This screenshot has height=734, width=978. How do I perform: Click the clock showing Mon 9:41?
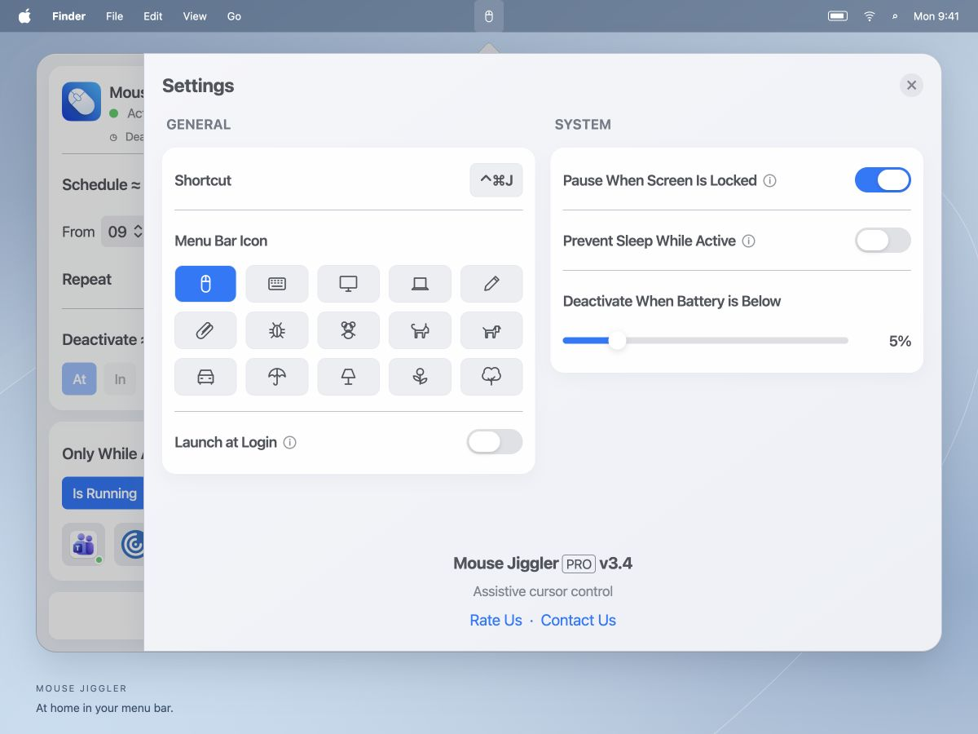pos(936,16)
